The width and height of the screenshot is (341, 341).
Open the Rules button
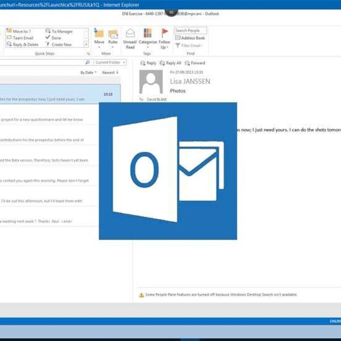113,39
